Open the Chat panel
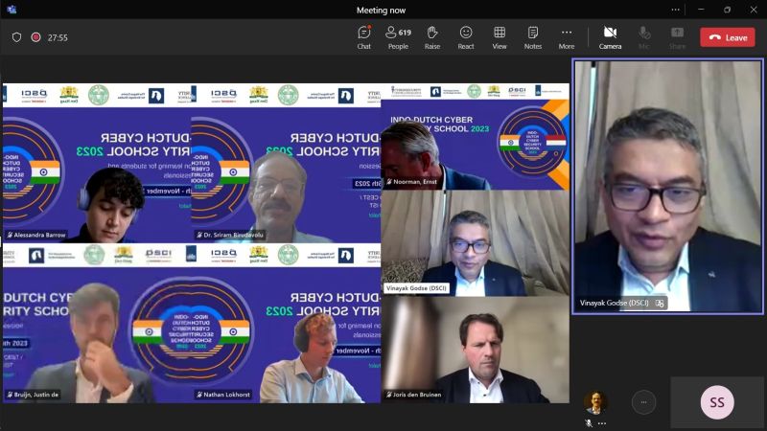The width and height of the screenshot is (767, 431). pyautogui.click(x=364, y=37)
